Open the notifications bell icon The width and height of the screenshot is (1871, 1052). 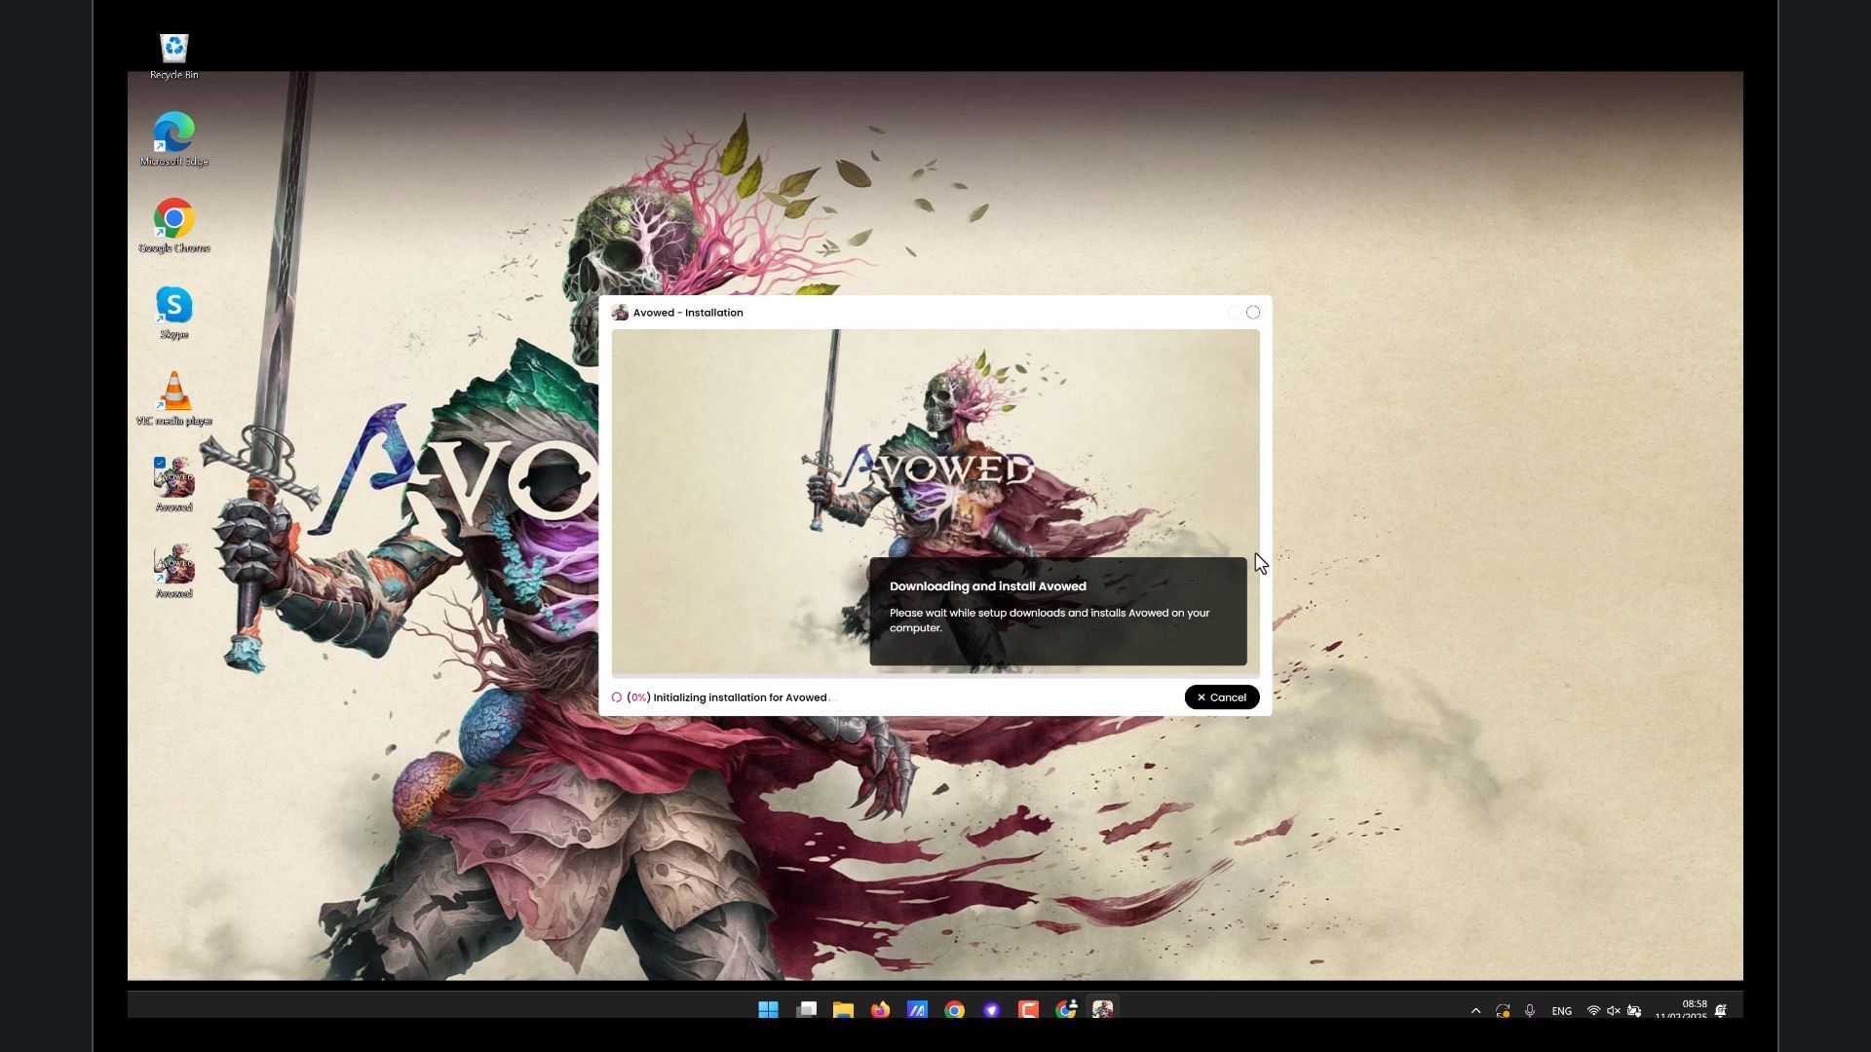point(1721,1011)
